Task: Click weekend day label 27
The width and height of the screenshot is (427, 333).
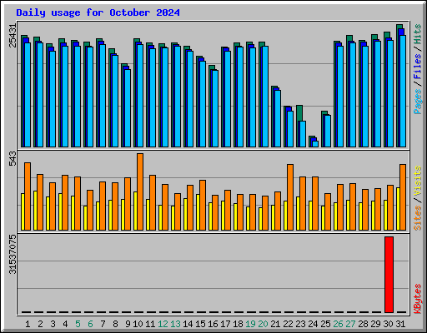Action: click(350, 324)
